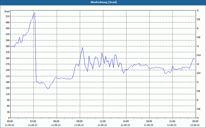Select the "11.05.22" date under 12:00
The image size is (206, 128).
[102, 125]
